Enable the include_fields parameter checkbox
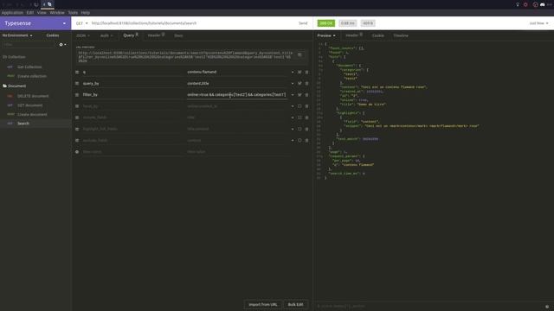 [x=300, y=117]
